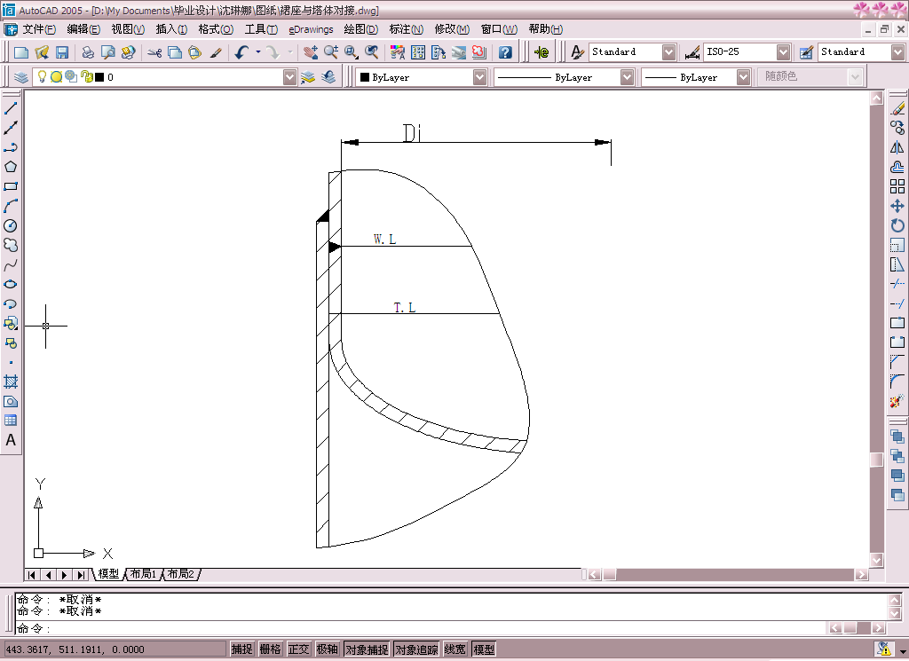The width and height of the screenshot is (909, 661).
Task: Expand the ByLayer linetype dropdown
Action: (x=627, y=77)
